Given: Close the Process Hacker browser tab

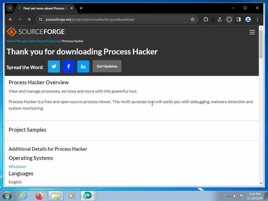Looking at the screenshot, I should click(x=72, y=8).
